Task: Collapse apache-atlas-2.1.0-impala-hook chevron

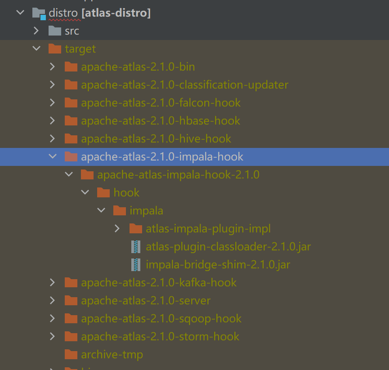Action: click(x=53, y=156)
